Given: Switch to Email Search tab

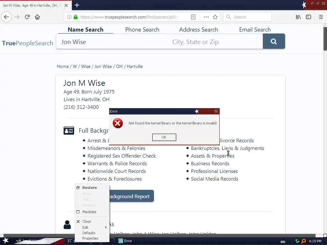Looking at the screenshot, I should point(255,30).
